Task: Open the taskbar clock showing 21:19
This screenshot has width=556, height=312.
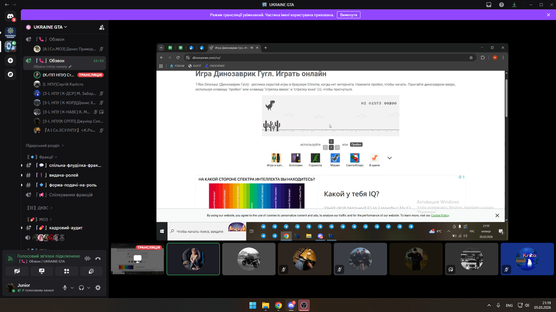Action: 543,305
